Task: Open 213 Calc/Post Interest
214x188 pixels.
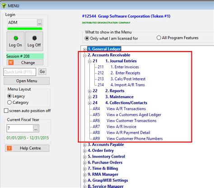Action: tap(121, 79)
